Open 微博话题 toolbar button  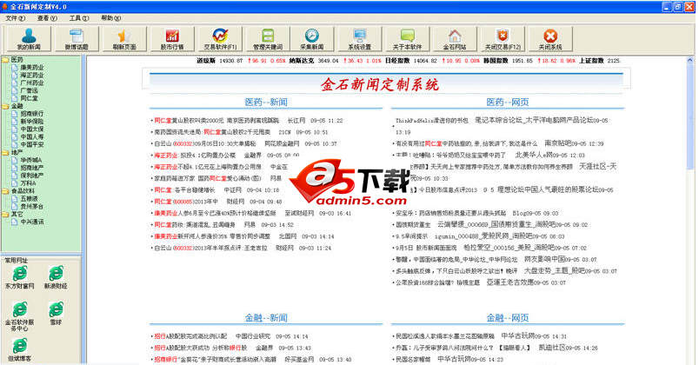[x=77, y=39]
